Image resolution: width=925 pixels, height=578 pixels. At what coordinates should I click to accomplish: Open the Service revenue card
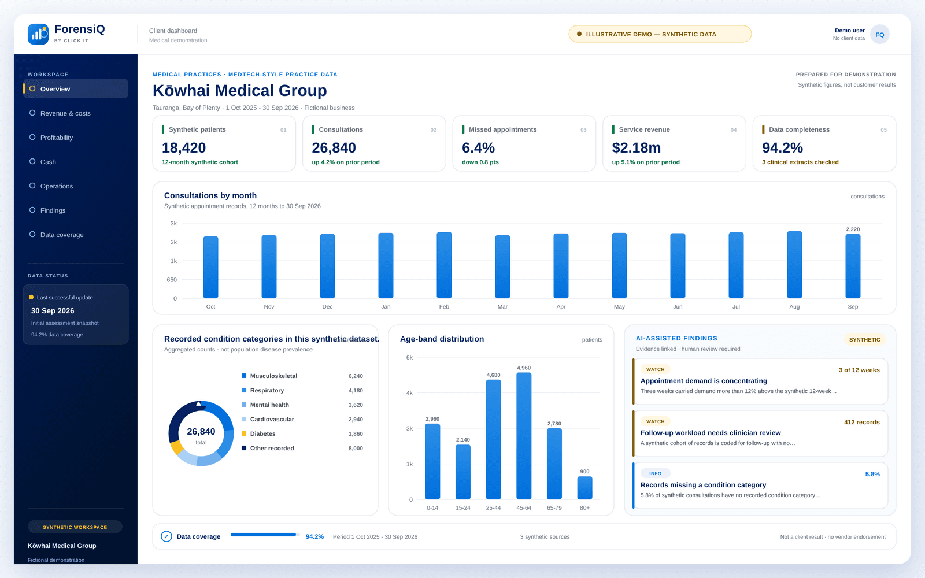(674, 143)
